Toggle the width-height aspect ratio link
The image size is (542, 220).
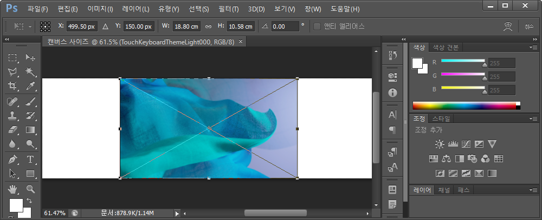pos(208,26)
